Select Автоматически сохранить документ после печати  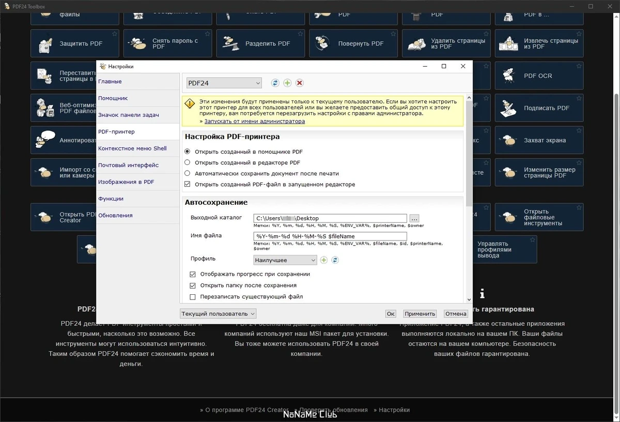pos(188,173)
